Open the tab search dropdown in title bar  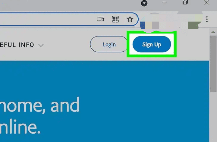coord(144,3)
